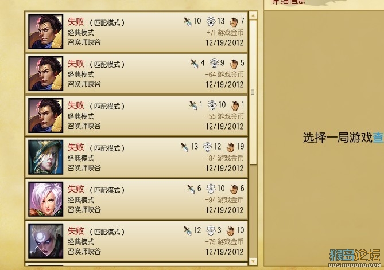Open the match with +84 游戏金币

tap(137, 157)
